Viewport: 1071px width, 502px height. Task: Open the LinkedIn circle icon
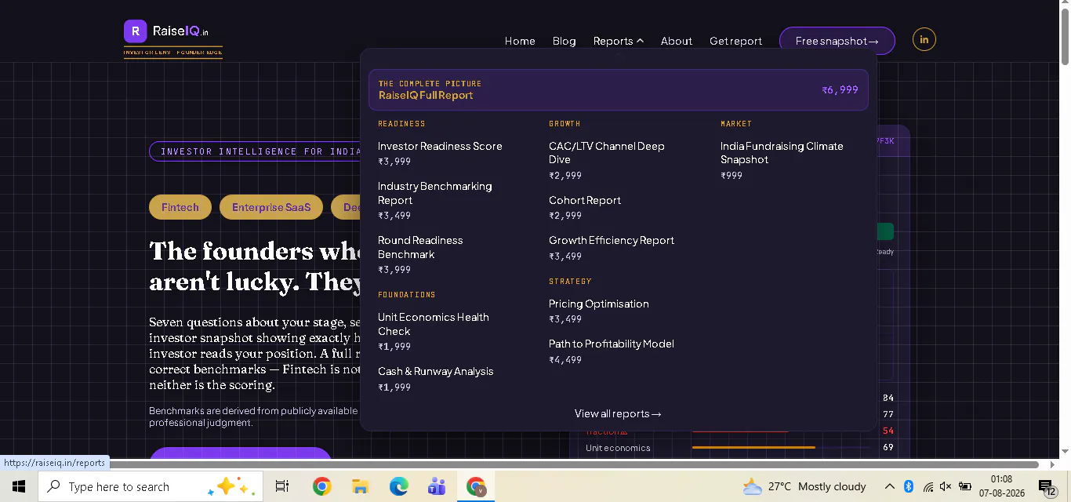[x=924, y=39]
